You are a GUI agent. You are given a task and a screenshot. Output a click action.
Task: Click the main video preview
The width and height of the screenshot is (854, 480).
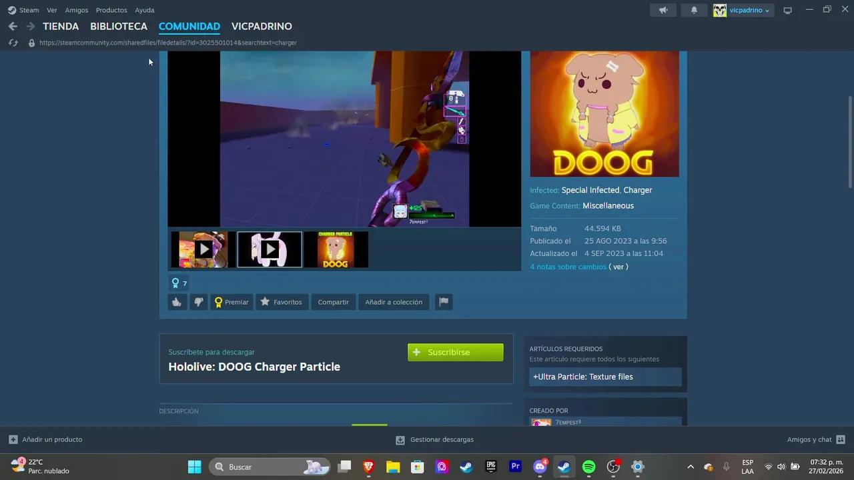[344, 139]
